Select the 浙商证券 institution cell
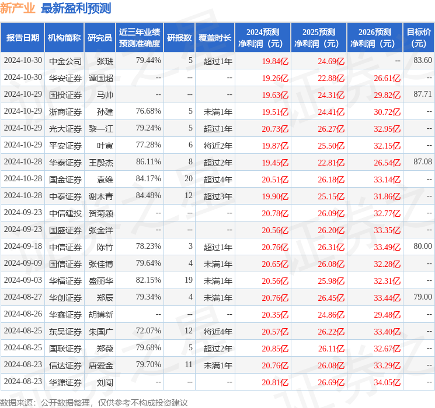 point(65,112)
